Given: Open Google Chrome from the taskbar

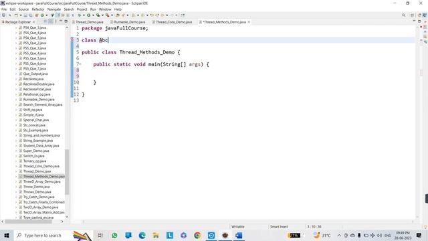Looking at the screenshot, I should click(197, 235).
